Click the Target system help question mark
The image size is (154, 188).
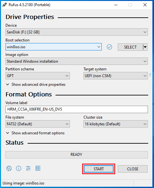150,75
